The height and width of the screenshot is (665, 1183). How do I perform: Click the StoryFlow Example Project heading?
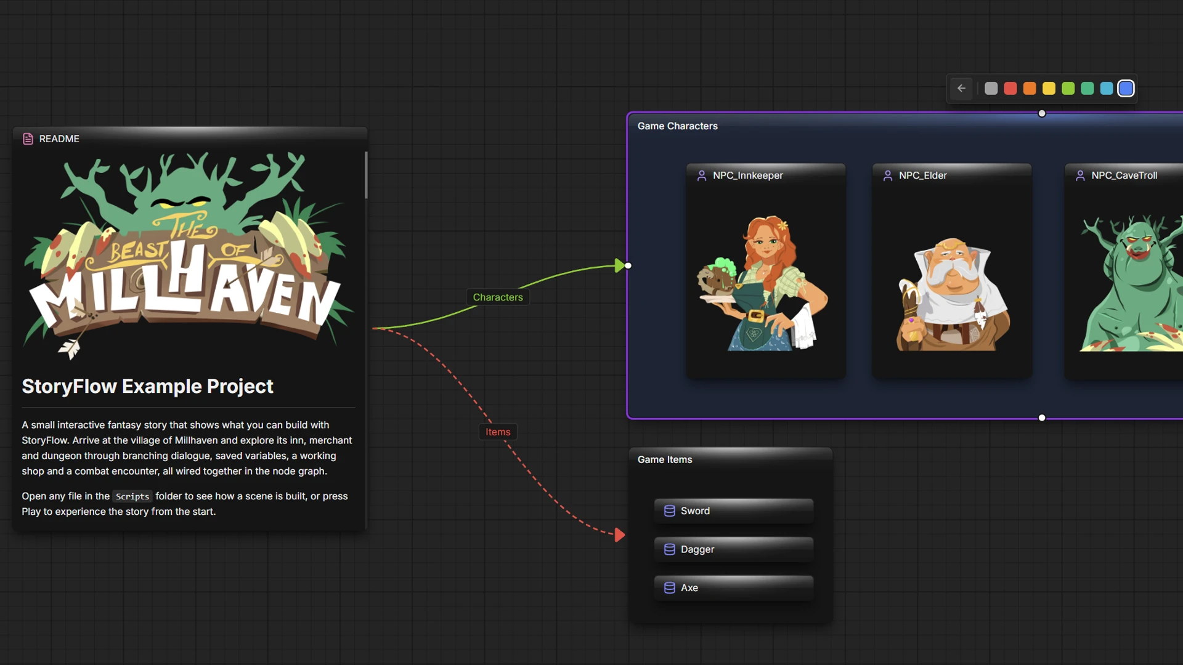[x=147, y=387]
